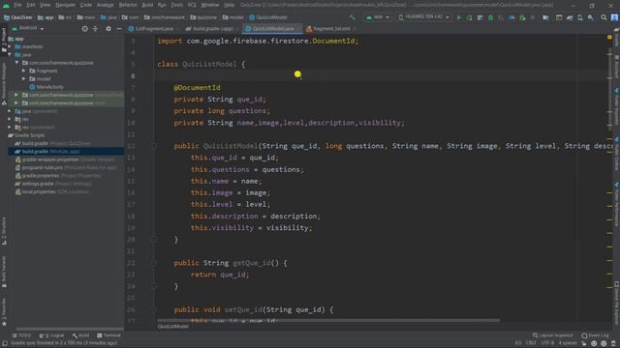Open the Project tool window stripe button
The height and width of the screenshot is (348, 620).
[x=4, y=40]
